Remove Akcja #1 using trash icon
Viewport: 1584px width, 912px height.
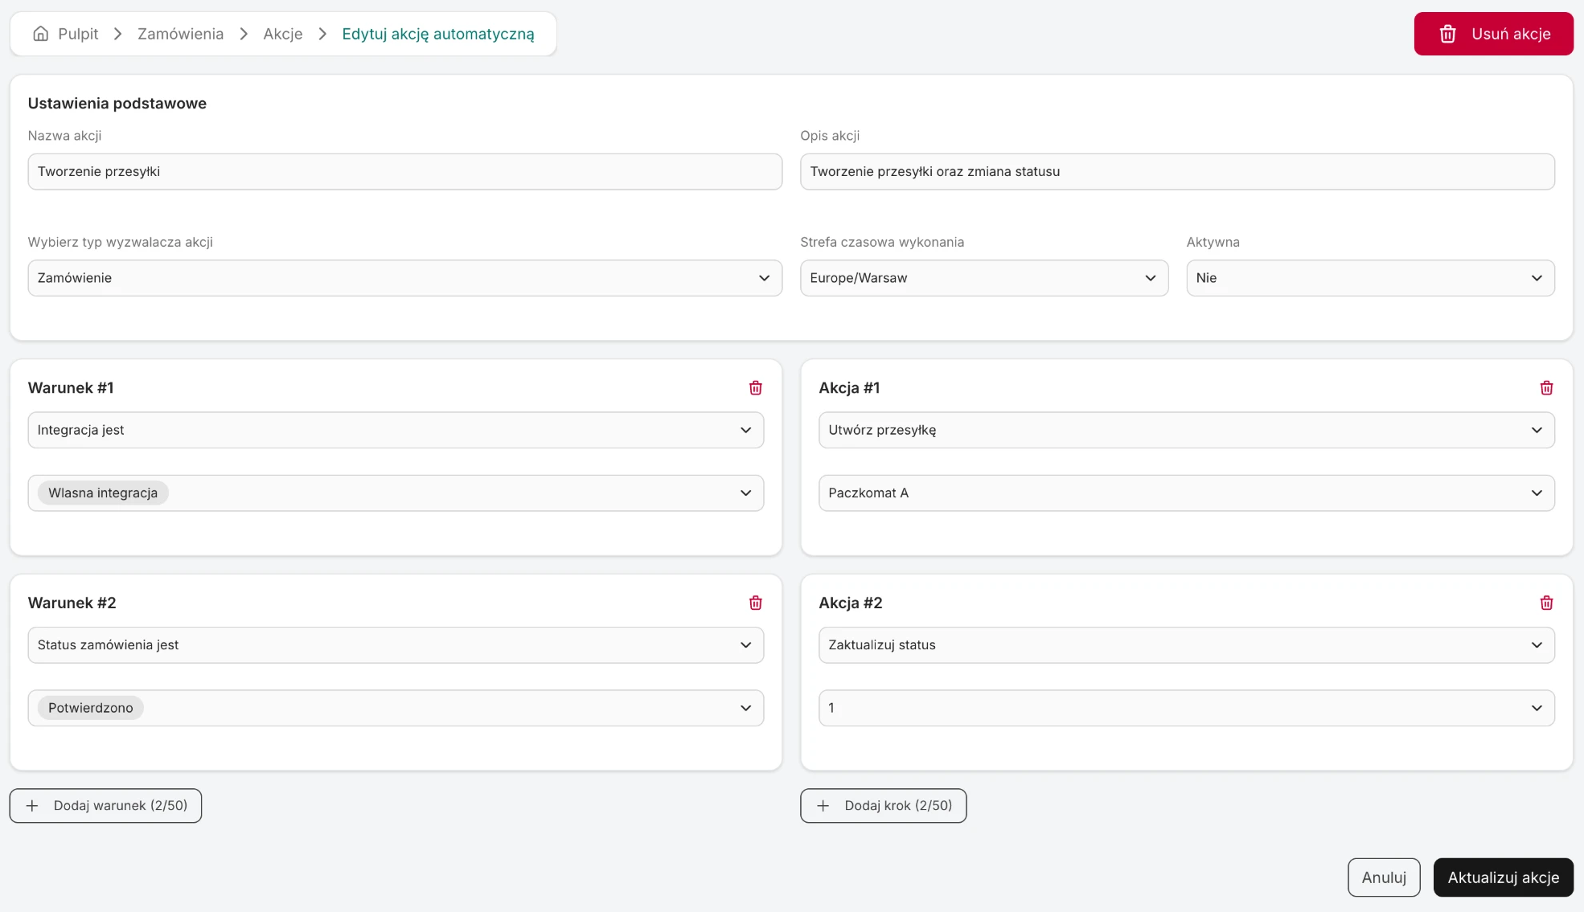[x=1546, y=388]
